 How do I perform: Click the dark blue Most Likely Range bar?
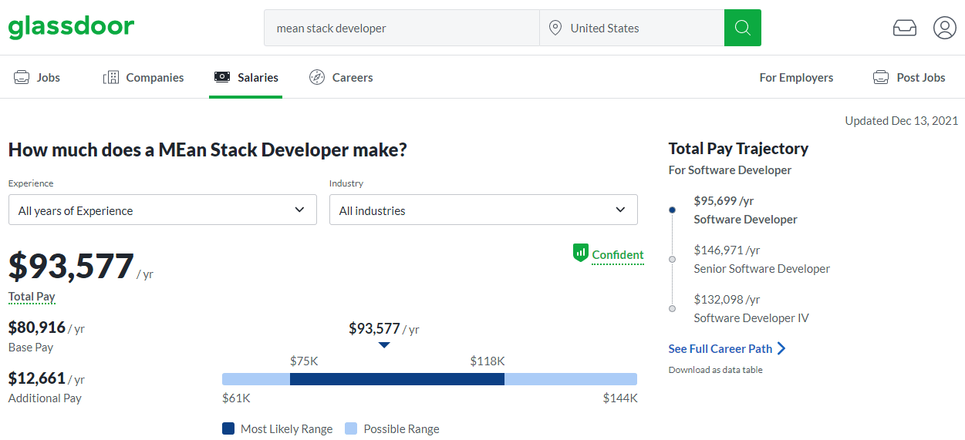click(396, 379)
